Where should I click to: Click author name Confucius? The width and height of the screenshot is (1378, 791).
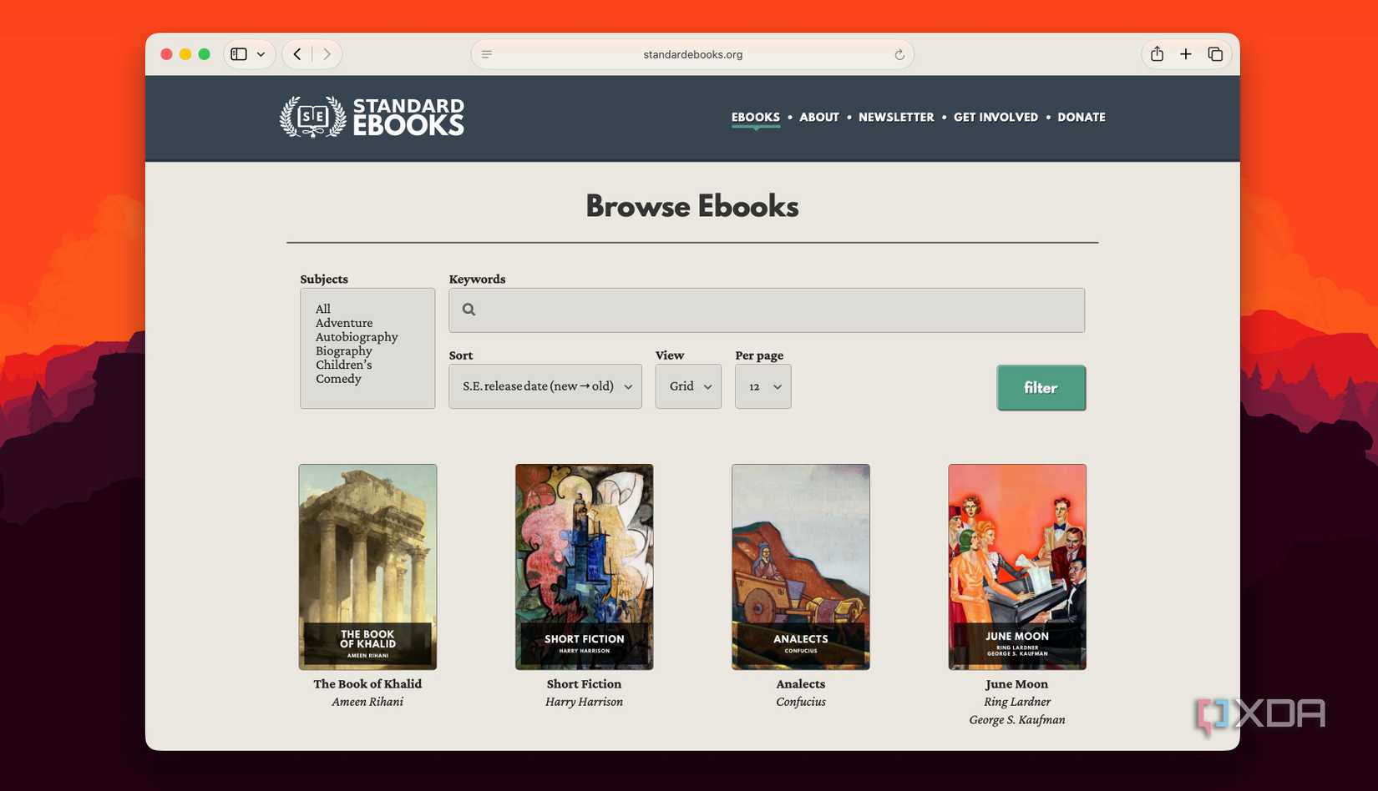pos(801,702)
